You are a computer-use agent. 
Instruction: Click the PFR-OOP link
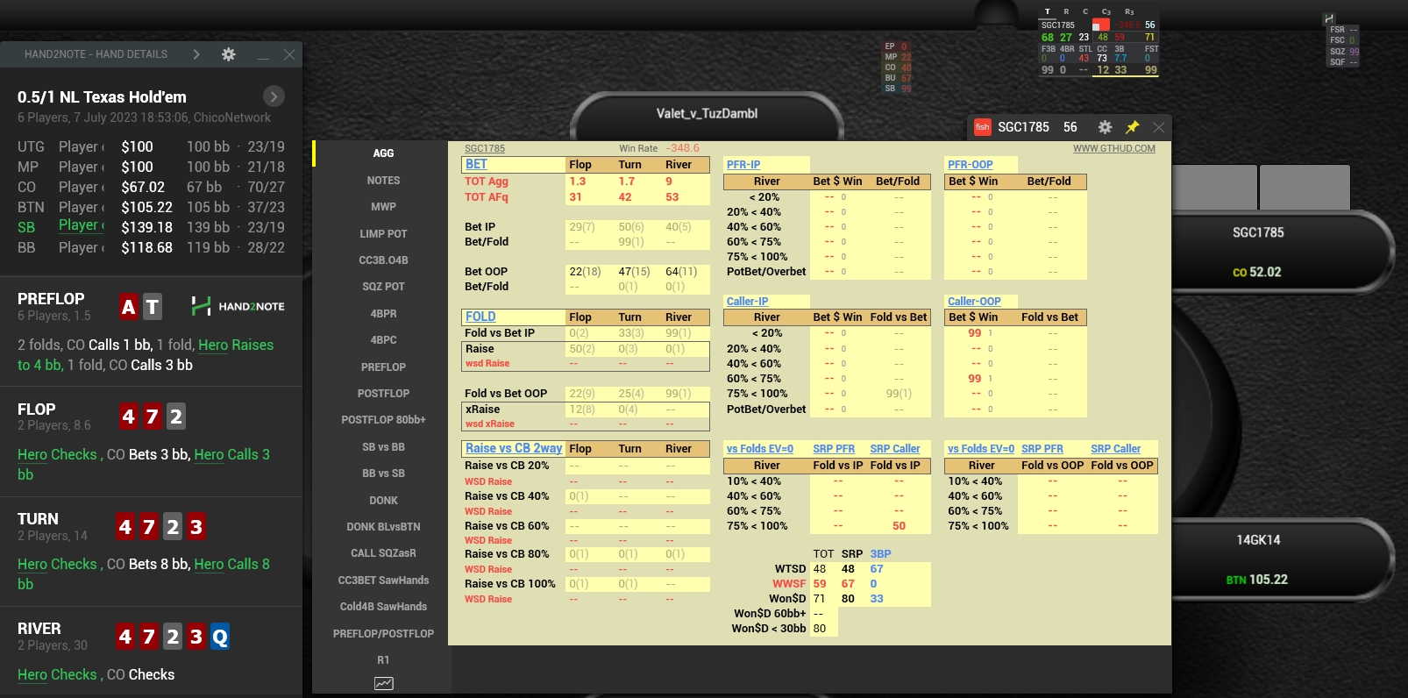coord(970,165)
